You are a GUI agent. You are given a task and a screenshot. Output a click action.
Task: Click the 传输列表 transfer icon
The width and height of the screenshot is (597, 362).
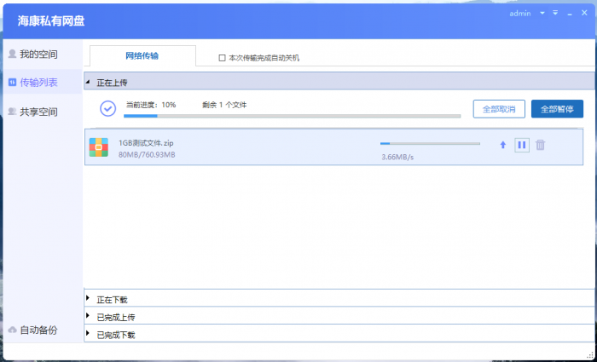(12, 82)
